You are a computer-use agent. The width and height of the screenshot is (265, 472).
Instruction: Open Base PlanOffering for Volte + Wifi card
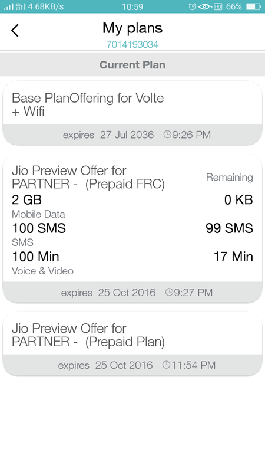[132, 113]
